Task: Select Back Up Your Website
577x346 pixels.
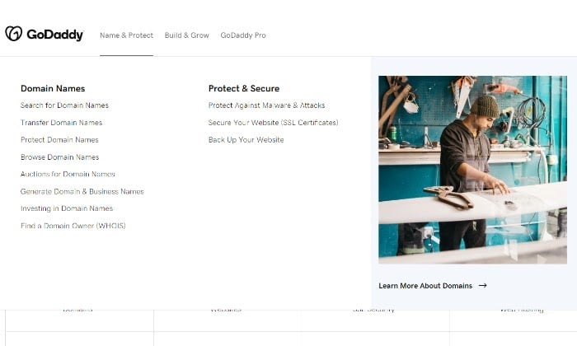Action: click(x=246, y=140)
